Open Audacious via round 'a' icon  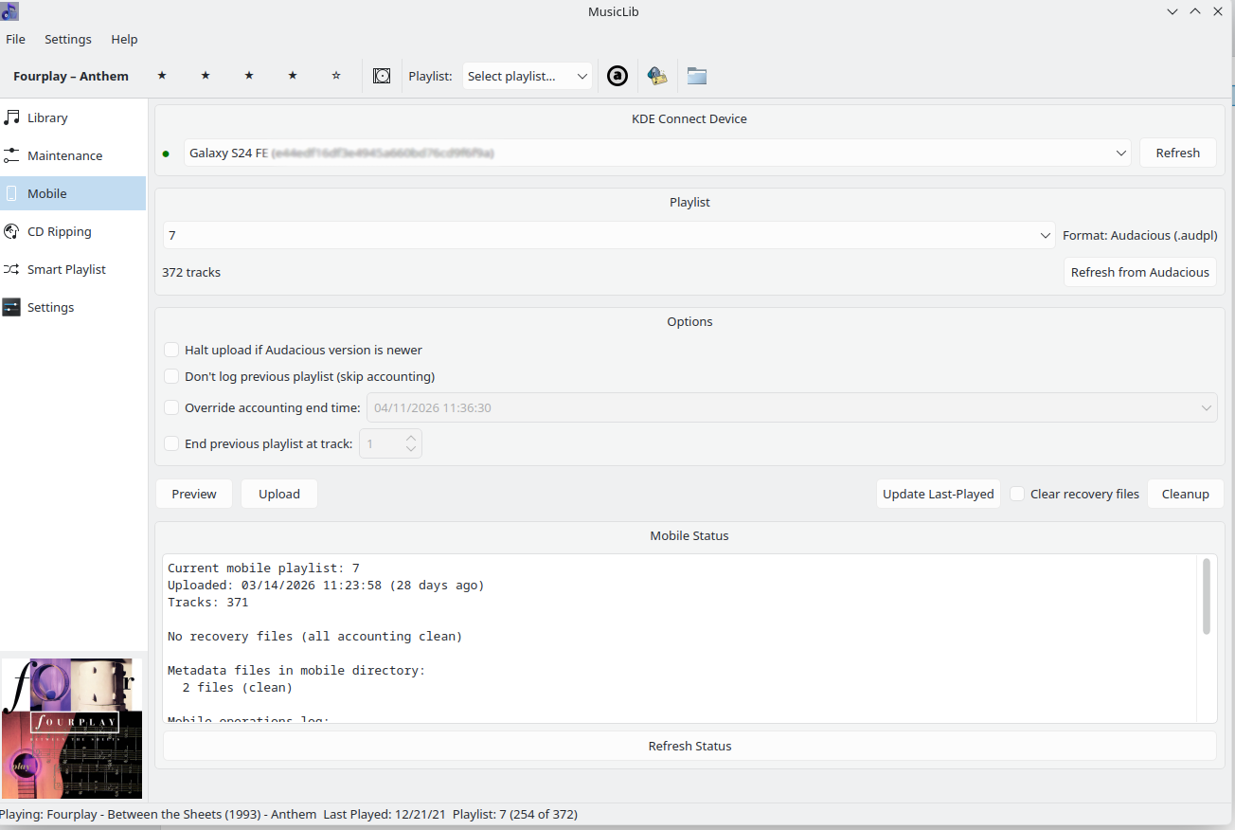(617, 76)
